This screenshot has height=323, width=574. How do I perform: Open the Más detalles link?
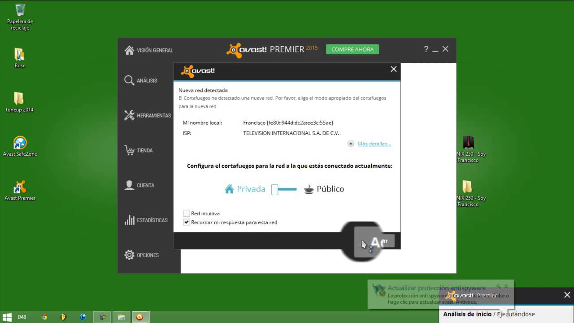[374, 144]
